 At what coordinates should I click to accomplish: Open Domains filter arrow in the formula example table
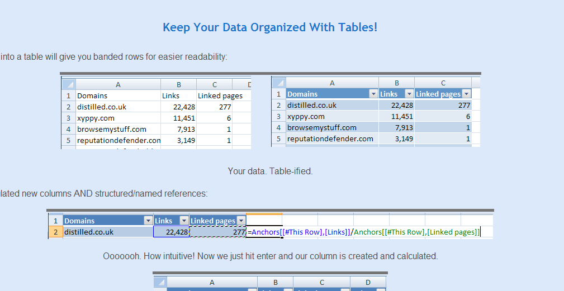tap(148, 221)
